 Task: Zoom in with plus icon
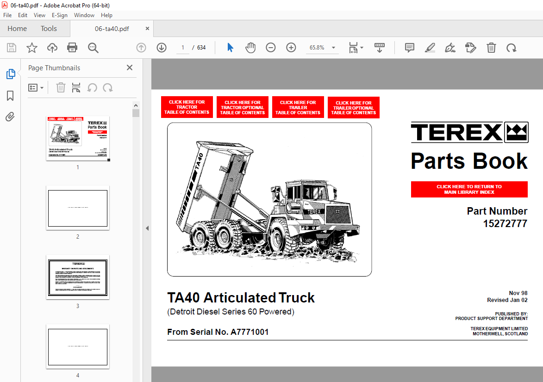pyautogui.click(x=291, y=48)
